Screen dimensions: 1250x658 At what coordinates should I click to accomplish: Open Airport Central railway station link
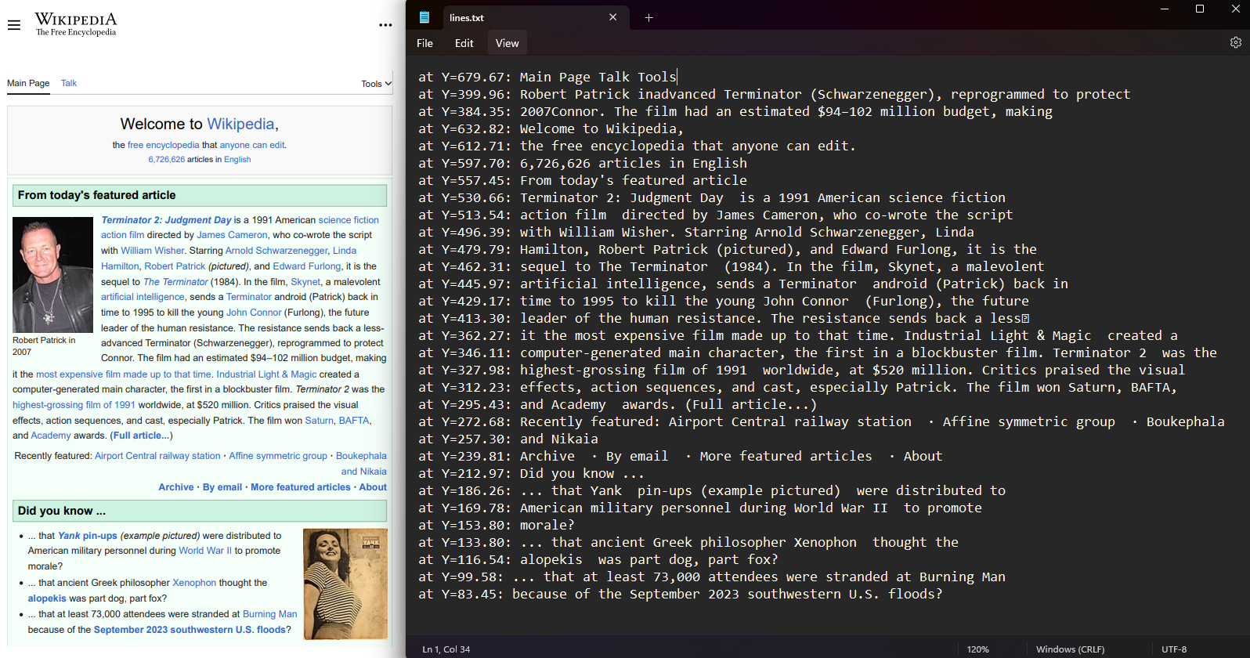[x=157, y=456]
